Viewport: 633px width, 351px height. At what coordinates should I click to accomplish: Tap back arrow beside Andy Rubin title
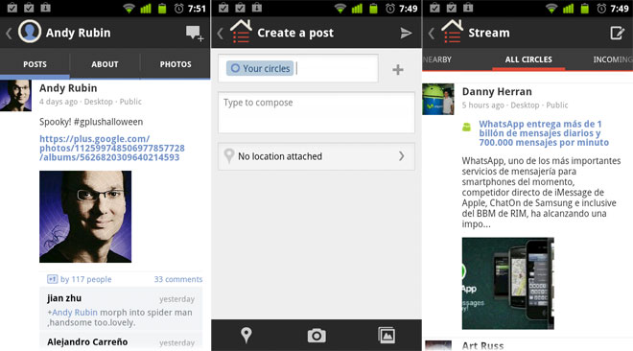(x=9, y=33)
